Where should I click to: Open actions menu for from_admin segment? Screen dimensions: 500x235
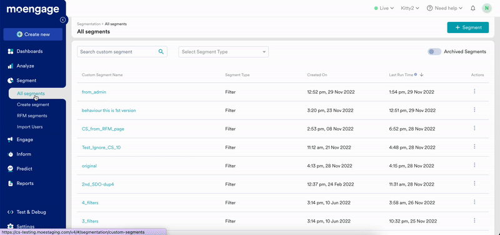coord(474,91)
